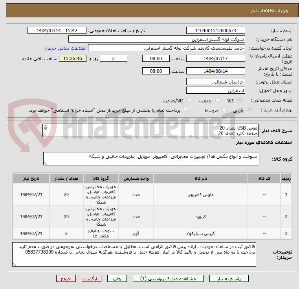Image resolution: width=299 pixels, height=289 pixels.
Task: Click the announcement date field 1404/07/14 - 15:42
Action: tap(57, 31)
